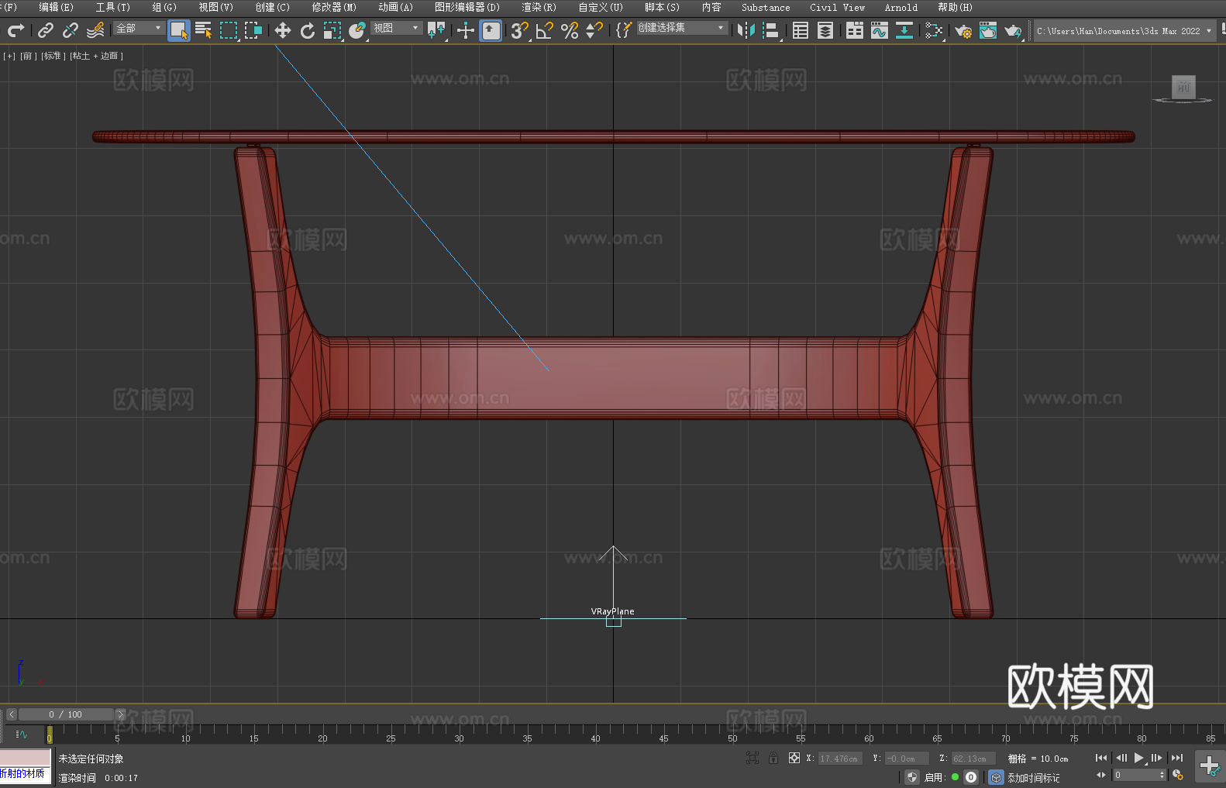
Task: Click Edit Named Selection Sets icon
Action: tap(624, 30)
